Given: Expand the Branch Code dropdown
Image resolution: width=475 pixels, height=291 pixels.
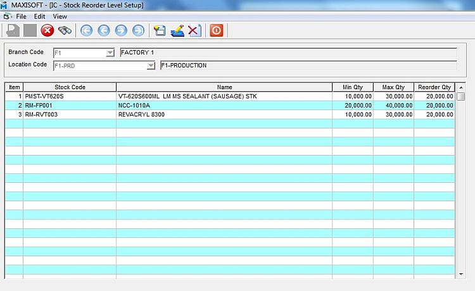Looking at the screenshot, I should pos(110,53).
